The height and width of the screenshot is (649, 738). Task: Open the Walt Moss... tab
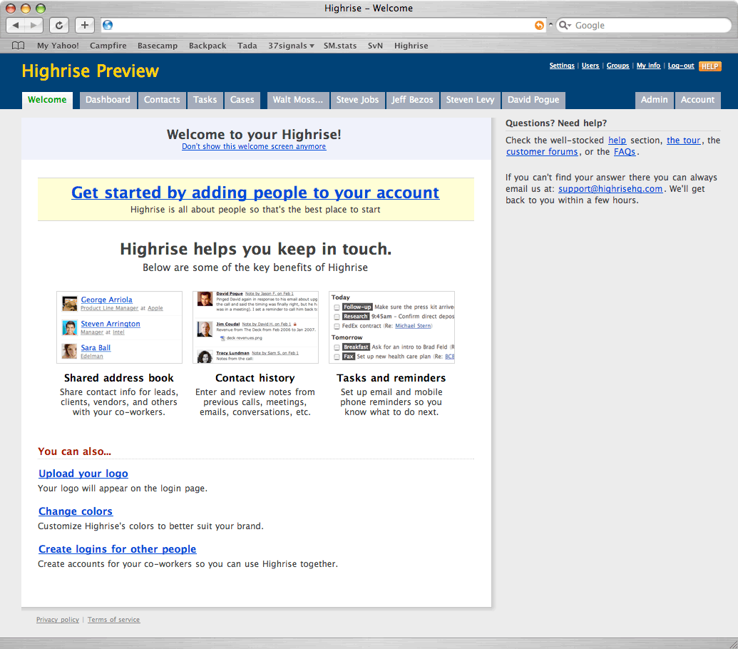coord(298,100)
